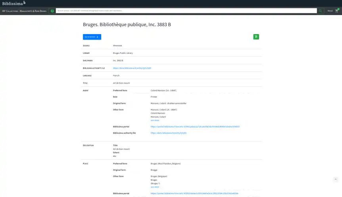The image size is (342, 197).
Task: Open the Agent Biblissima portal link
Action: click(x=195, y=126)
